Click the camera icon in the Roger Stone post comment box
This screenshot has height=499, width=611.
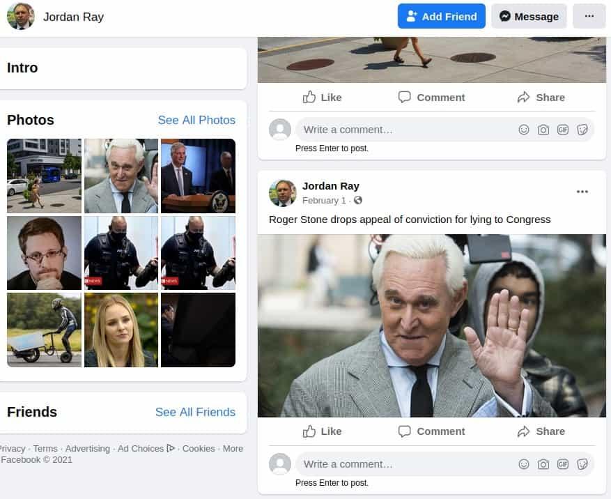[x=543, y=464]
